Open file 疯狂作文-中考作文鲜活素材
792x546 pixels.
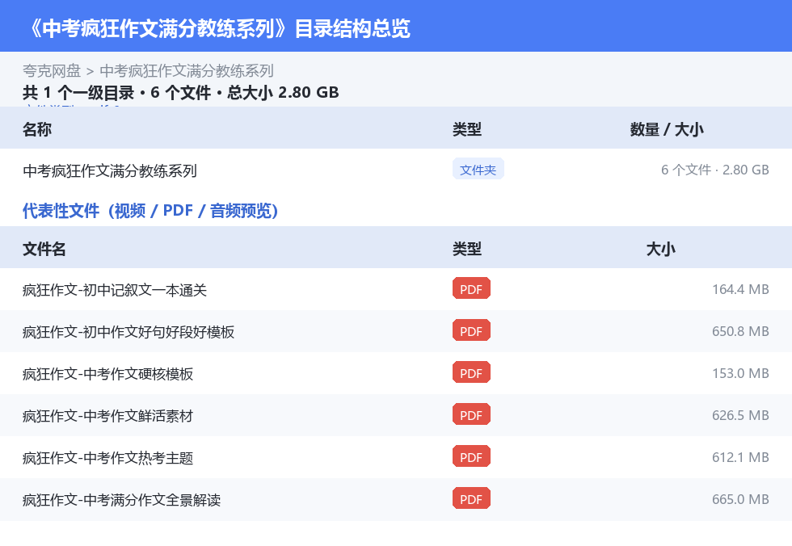pos(107,415)
